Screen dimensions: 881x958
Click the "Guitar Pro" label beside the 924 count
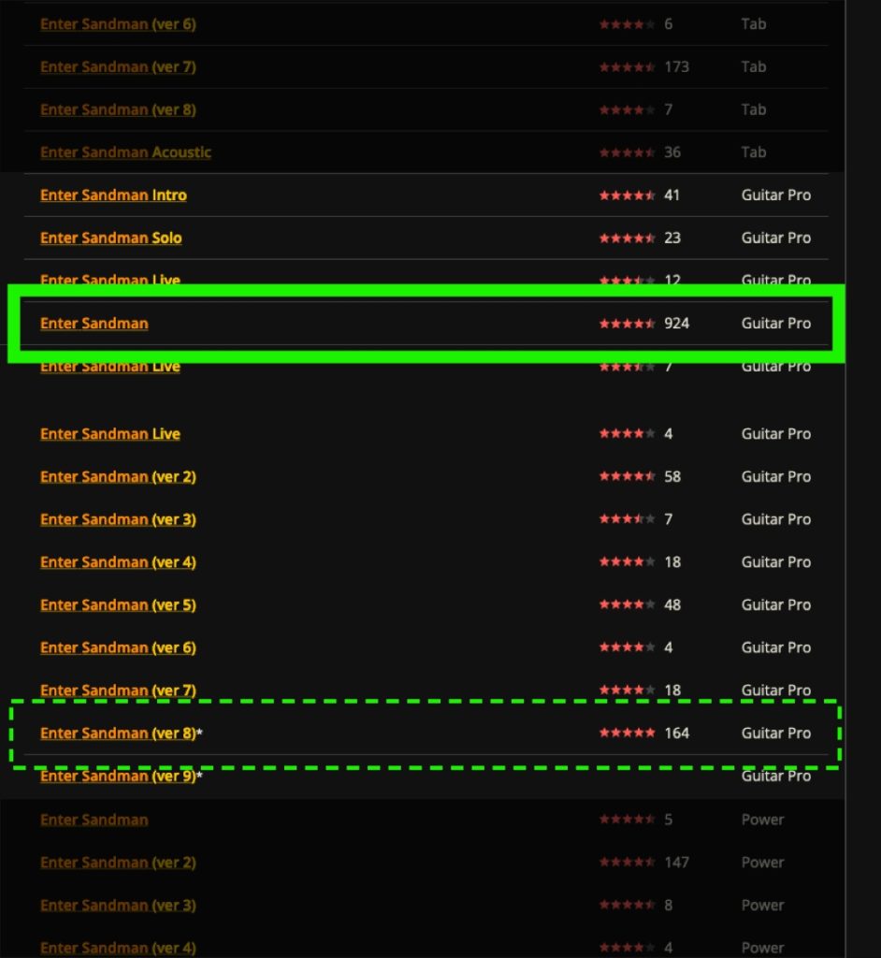pos(776,323)
